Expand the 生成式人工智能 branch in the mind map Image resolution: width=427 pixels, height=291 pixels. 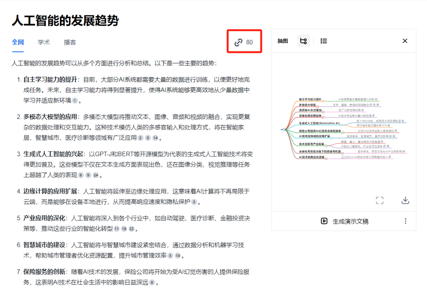click(342, 125)
